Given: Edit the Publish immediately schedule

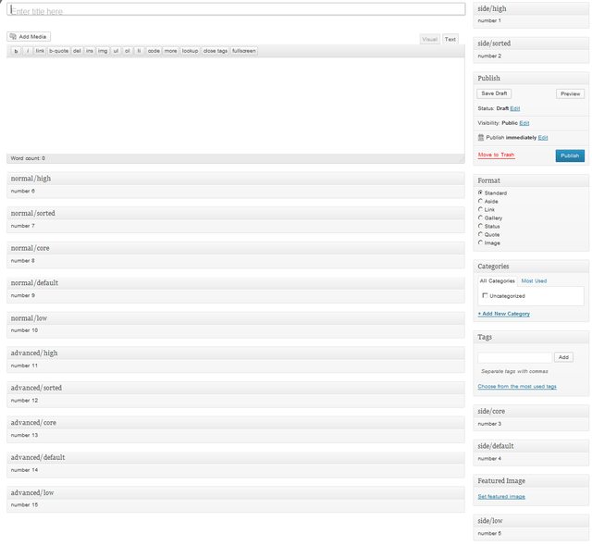Looking at the screenshot, I should coord(543,138).
